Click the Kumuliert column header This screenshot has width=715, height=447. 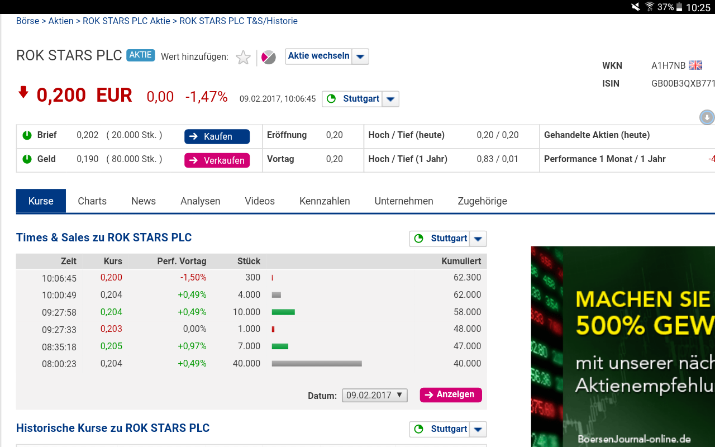tap(461, 261)
